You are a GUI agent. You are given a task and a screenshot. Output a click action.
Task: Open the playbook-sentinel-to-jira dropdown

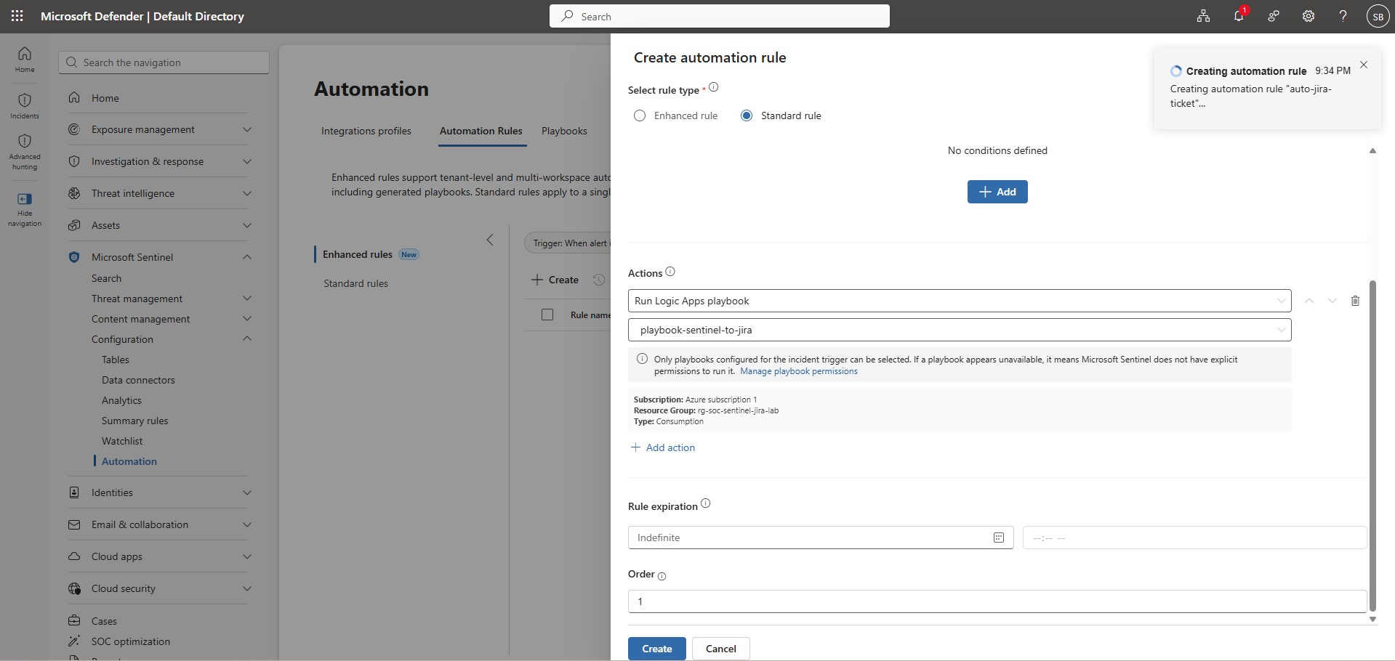pos(960,330)
